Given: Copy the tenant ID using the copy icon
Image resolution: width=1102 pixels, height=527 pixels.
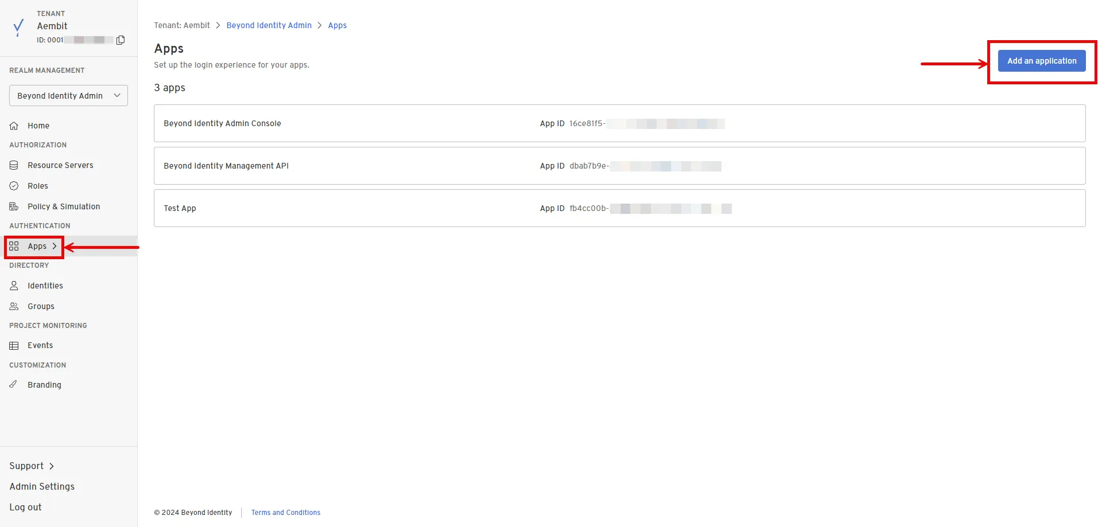Looking at the screenshot, I should pos(121,40).
